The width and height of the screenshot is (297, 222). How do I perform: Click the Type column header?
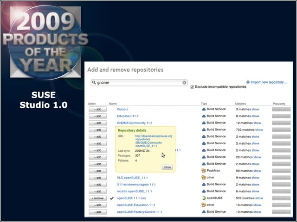(x=204, y=104)
